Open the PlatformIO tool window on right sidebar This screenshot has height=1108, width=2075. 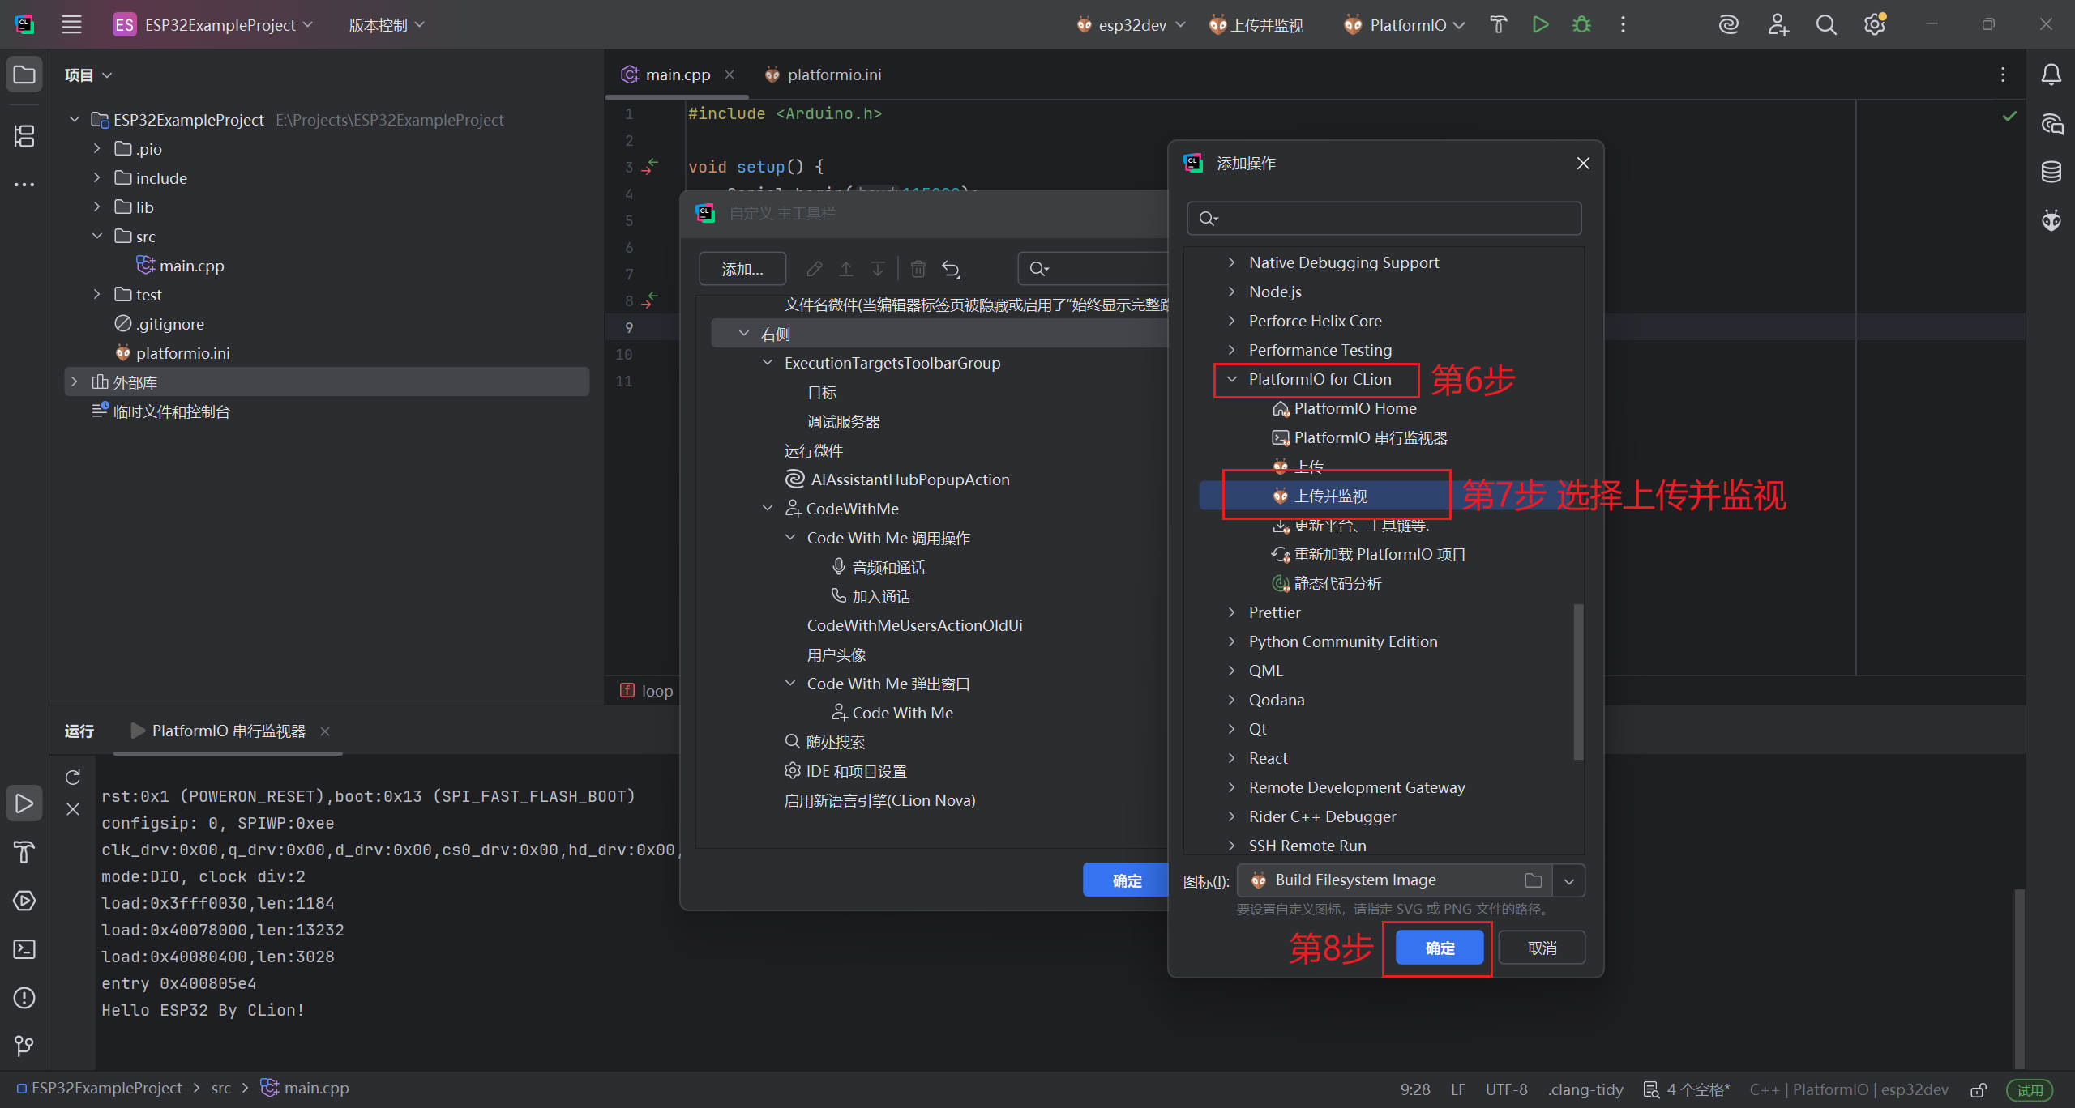[x=2051, y=220]
